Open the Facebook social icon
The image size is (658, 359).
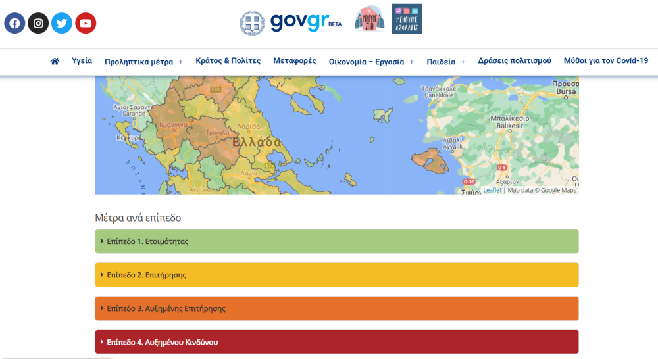pos(14,23)
